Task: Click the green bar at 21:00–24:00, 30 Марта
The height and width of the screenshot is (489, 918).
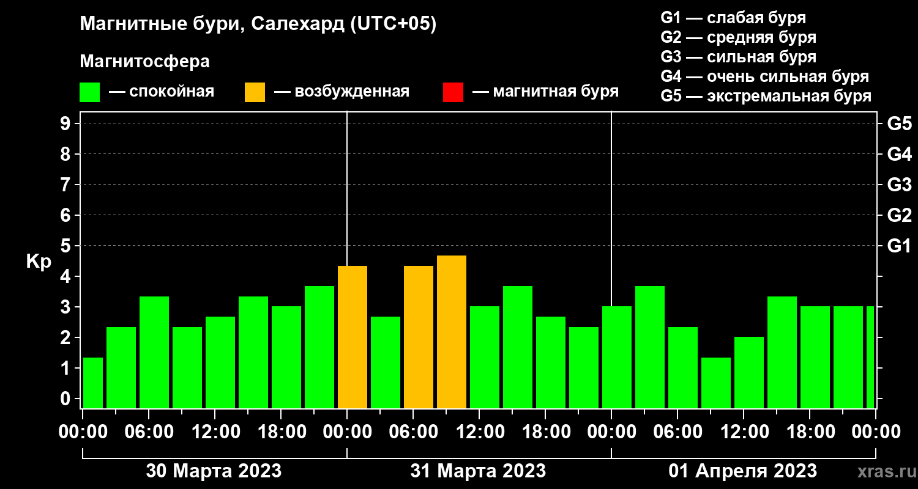Action: pos(319,347)
